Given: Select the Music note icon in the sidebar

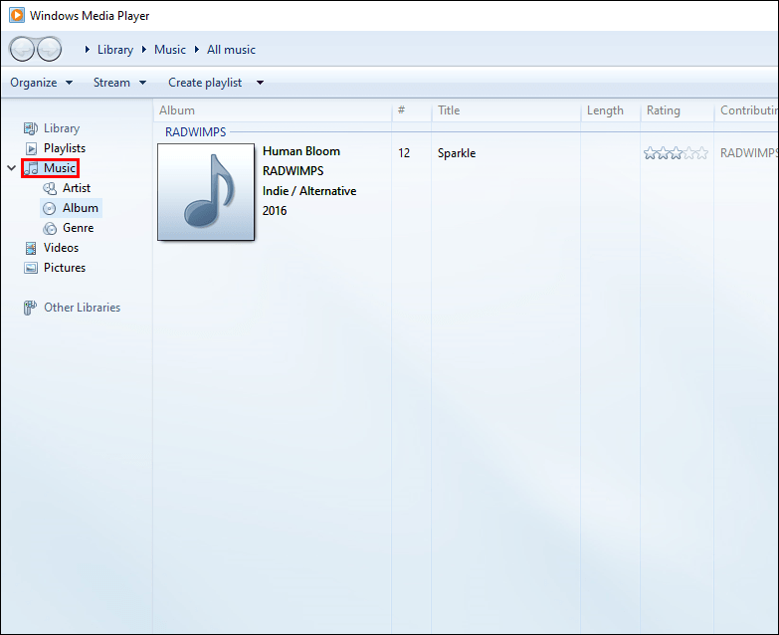Looking at the screenshot, I should click(31, 168).
